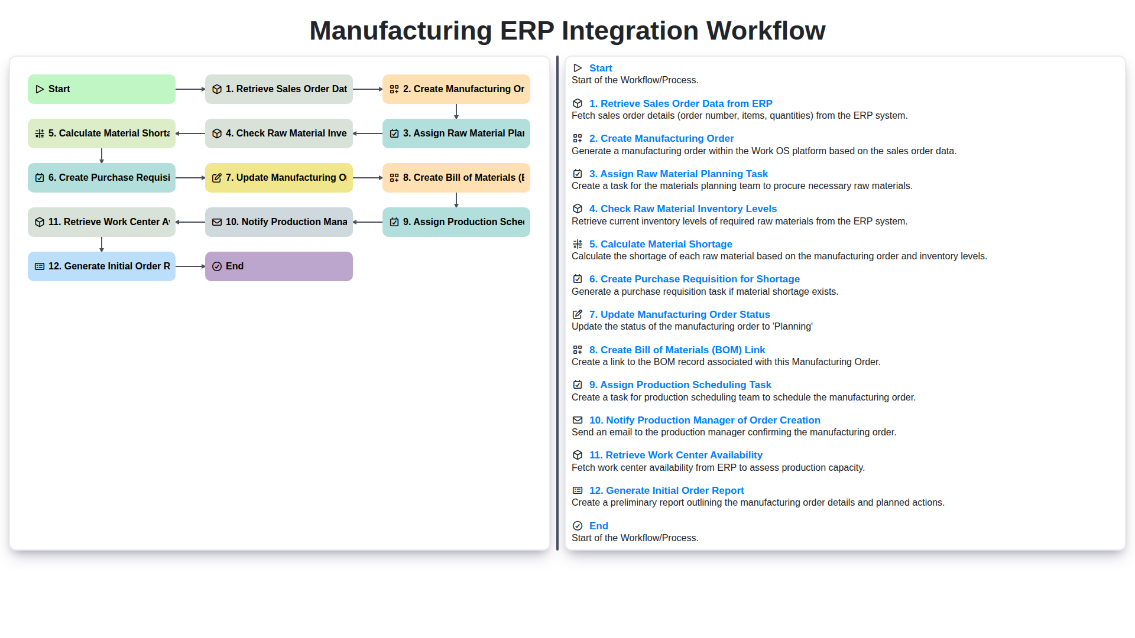Image resolution: width=1135 pixels, height=638 pixels.
Task: Select the package icon beside Retrieve Work Center Availability
Action: 39,222
